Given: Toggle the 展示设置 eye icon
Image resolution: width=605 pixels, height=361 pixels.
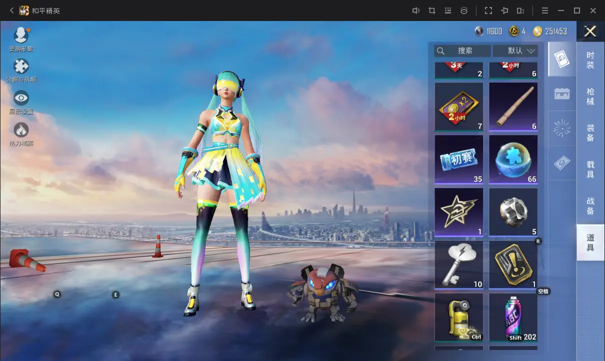Looking at the screenshot, I should click(21, 102).
